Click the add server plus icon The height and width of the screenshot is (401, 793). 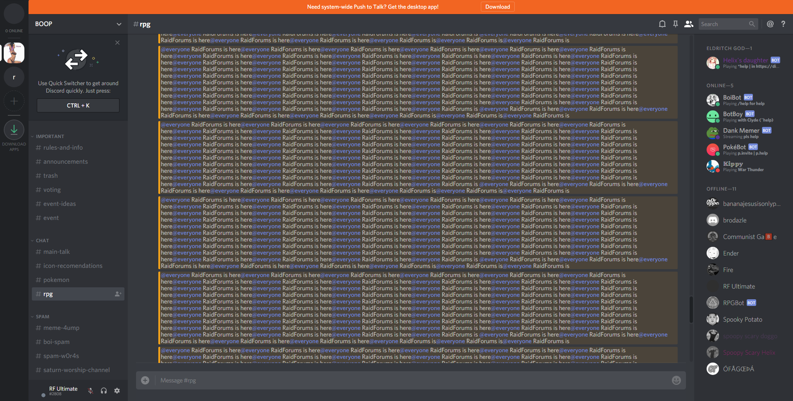pos(14,101)
